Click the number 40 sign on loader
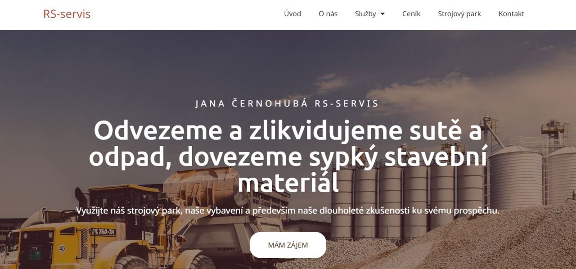Viewport: 576px width, 269px height. click(x=62, y=249)
